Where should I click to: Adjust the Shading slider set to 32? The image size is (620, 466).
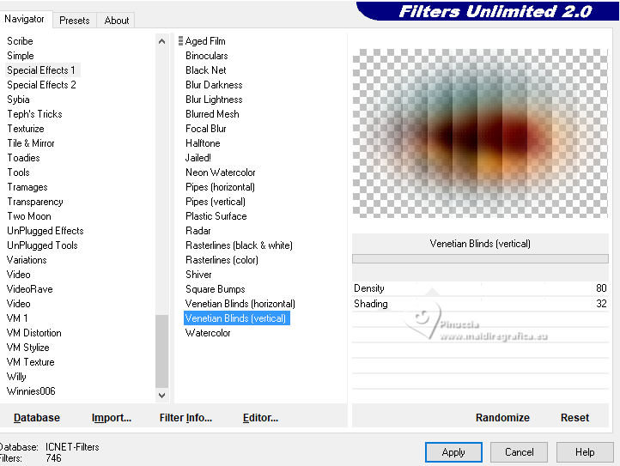click(480, 304)
